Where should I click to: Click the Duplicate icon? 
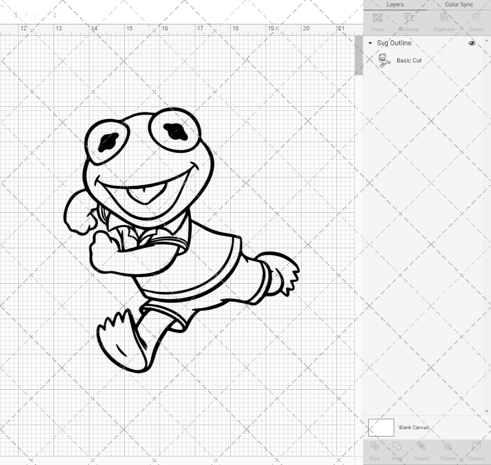pos(444,17)
